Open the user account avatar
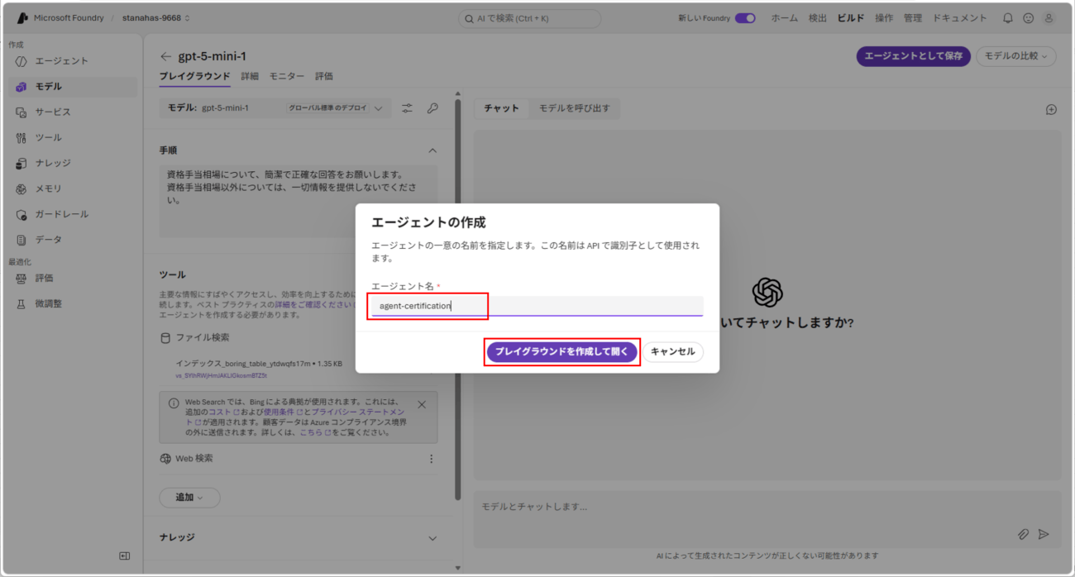This screenshot has width=1075, height=577. tap(1049, 18)
